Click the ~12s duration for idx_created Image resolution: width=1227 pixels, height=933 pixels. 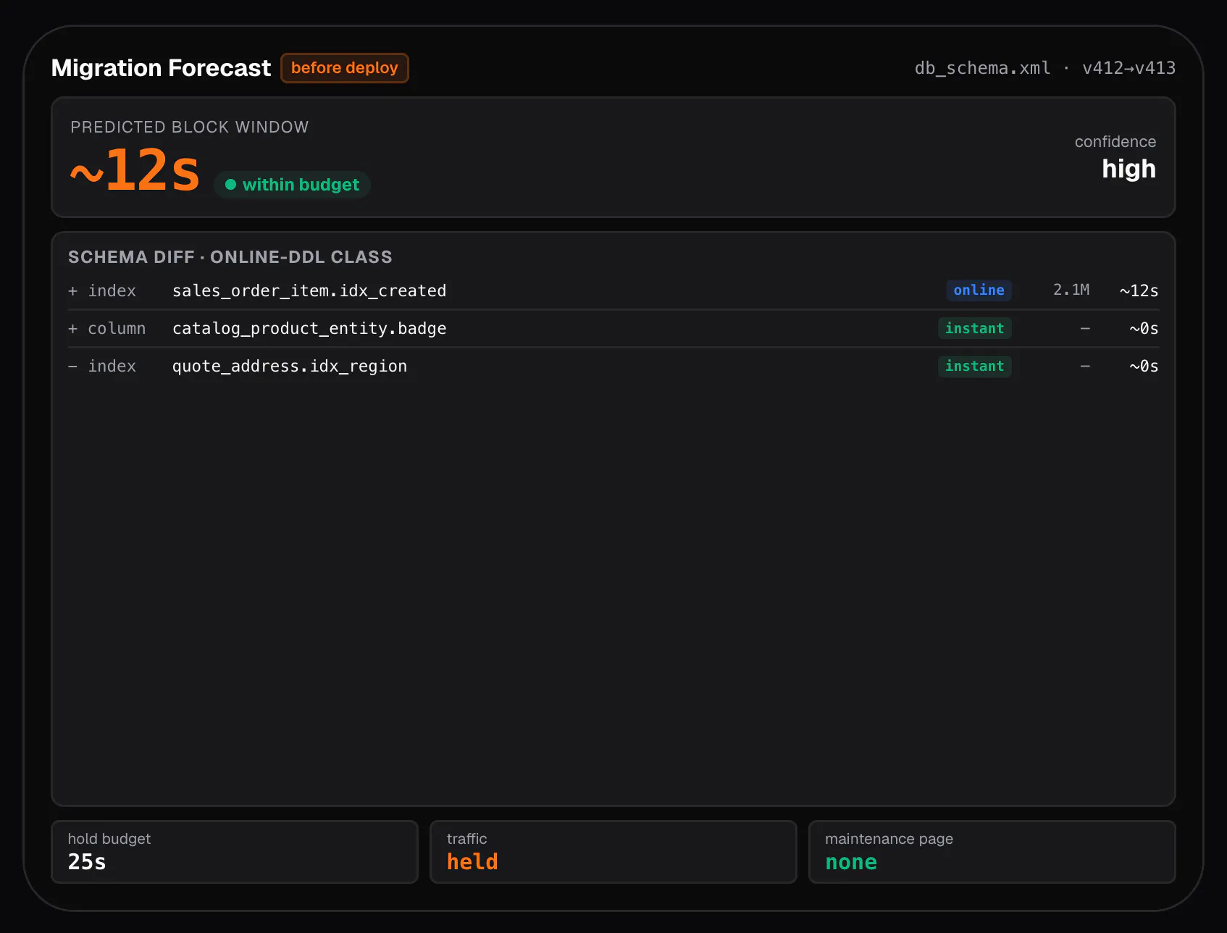click(x=1139, y=290)
